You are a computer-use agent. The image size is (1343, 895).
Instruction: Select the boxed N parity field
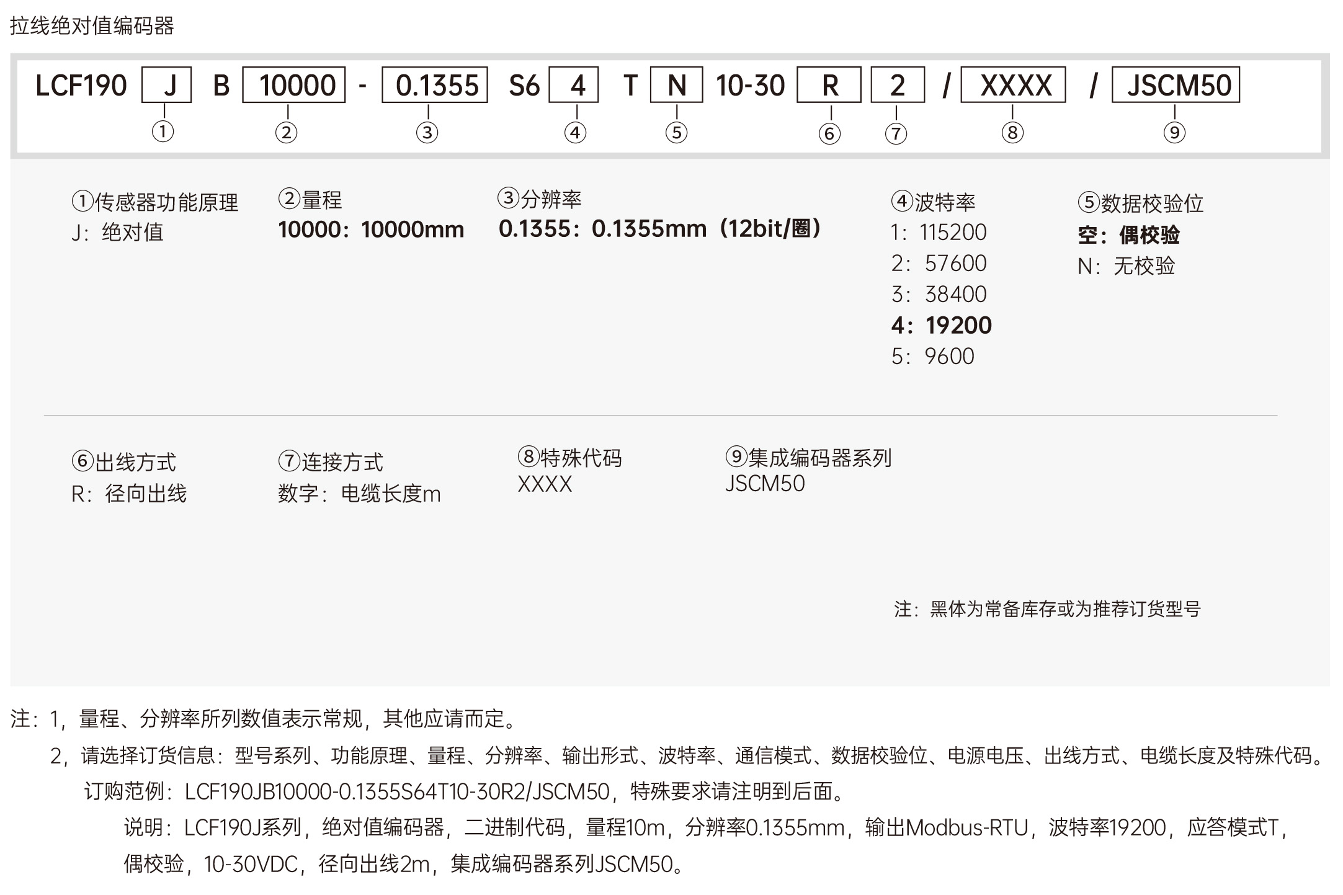676,85
